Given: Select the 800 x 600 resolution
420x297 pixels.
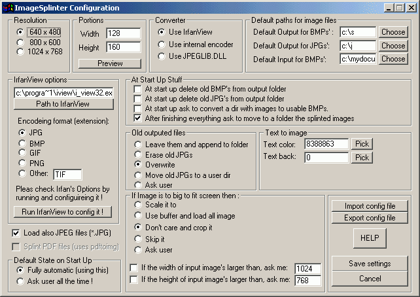Looking at the screenshot, I should [22, 41].
